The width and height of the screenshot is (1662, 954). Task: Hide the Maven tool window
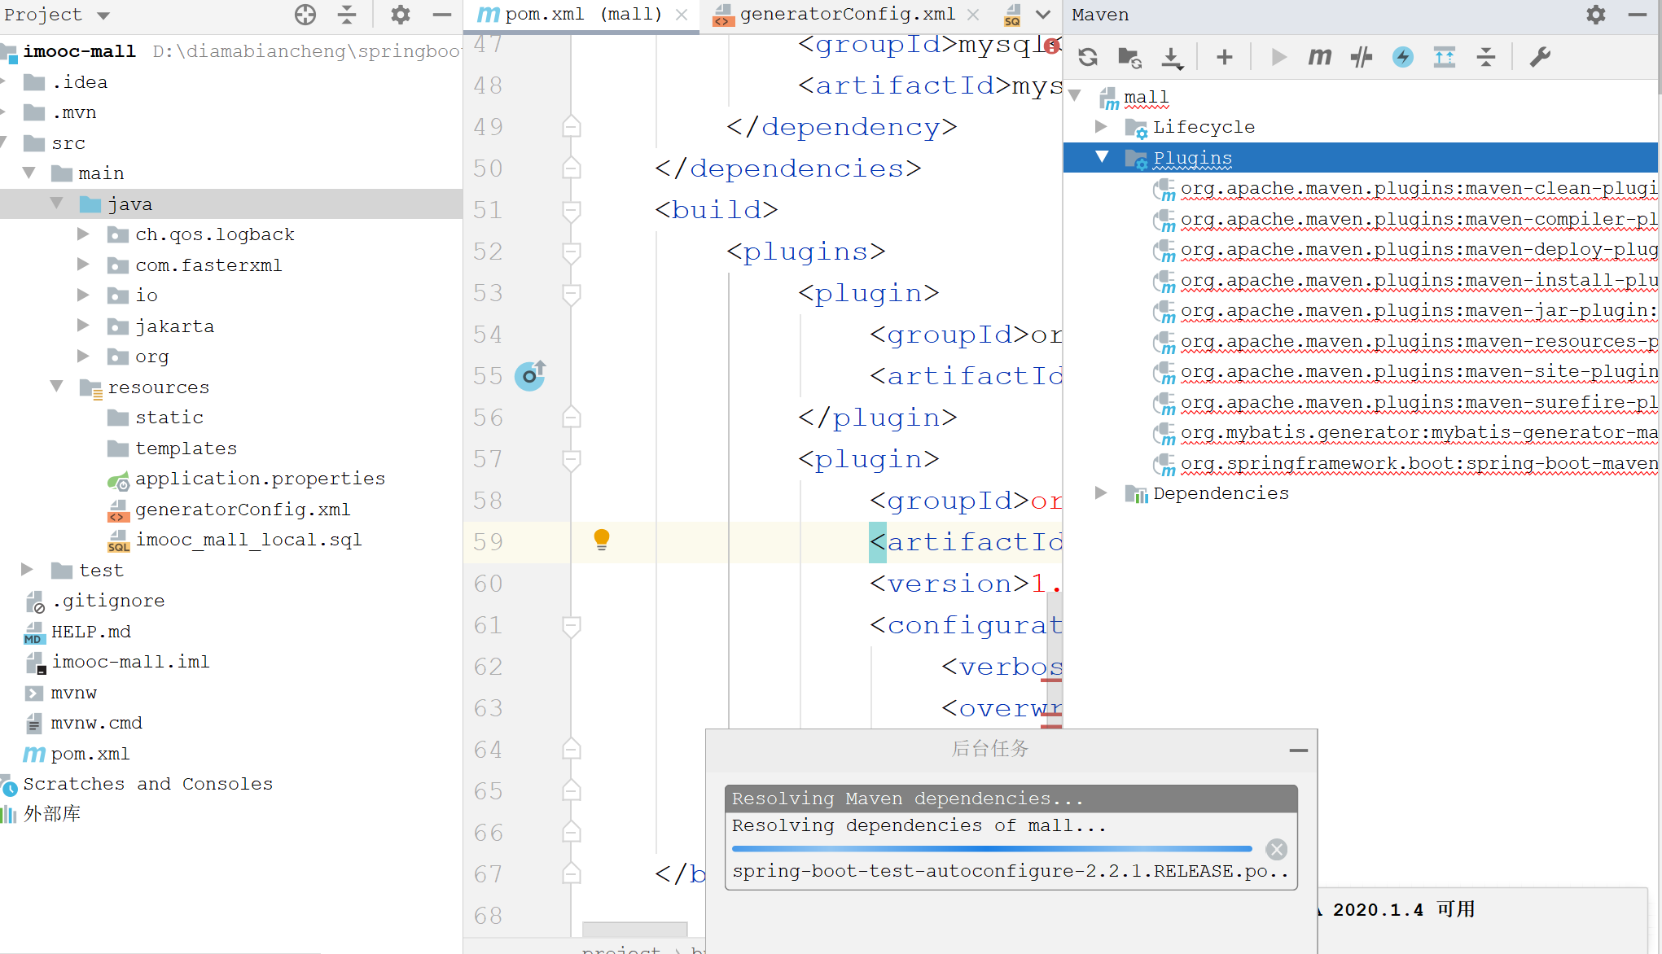click(x=1638, y=15)
